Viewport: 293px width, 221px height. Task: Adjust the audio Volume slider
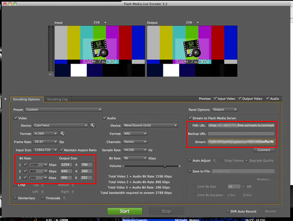[x=165, y=166]
